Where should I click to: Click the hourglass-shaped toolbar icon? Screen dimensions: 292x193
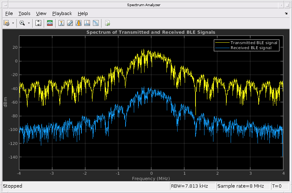point(61,23)
